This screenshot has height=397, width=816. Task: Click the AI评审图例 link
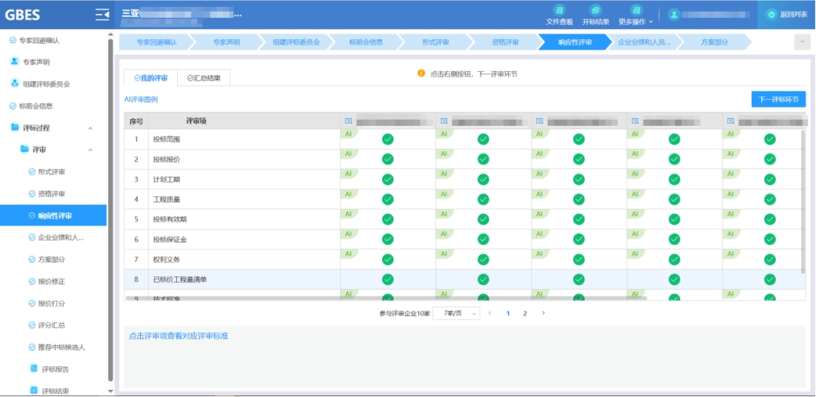coord(141,99)
